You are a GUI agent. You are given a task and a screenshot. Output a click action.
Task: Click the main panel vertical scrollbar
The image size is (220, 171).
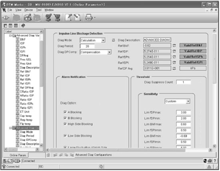(x=214, y=88)
